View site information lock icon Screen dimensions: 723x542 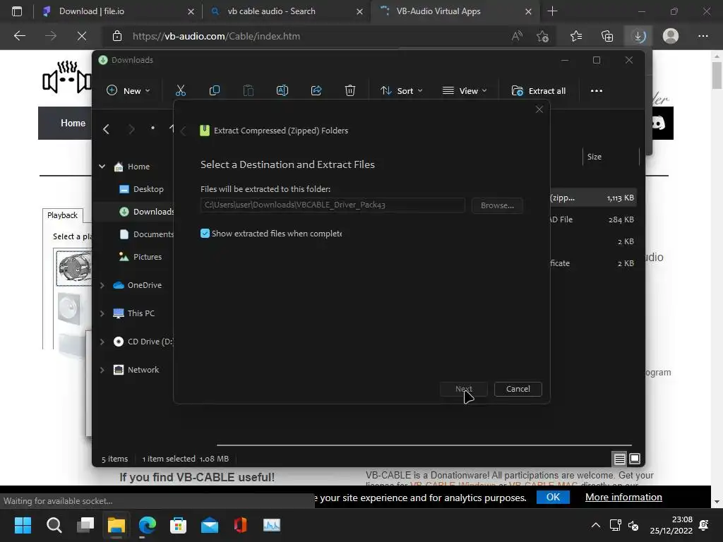pos(117,36)
